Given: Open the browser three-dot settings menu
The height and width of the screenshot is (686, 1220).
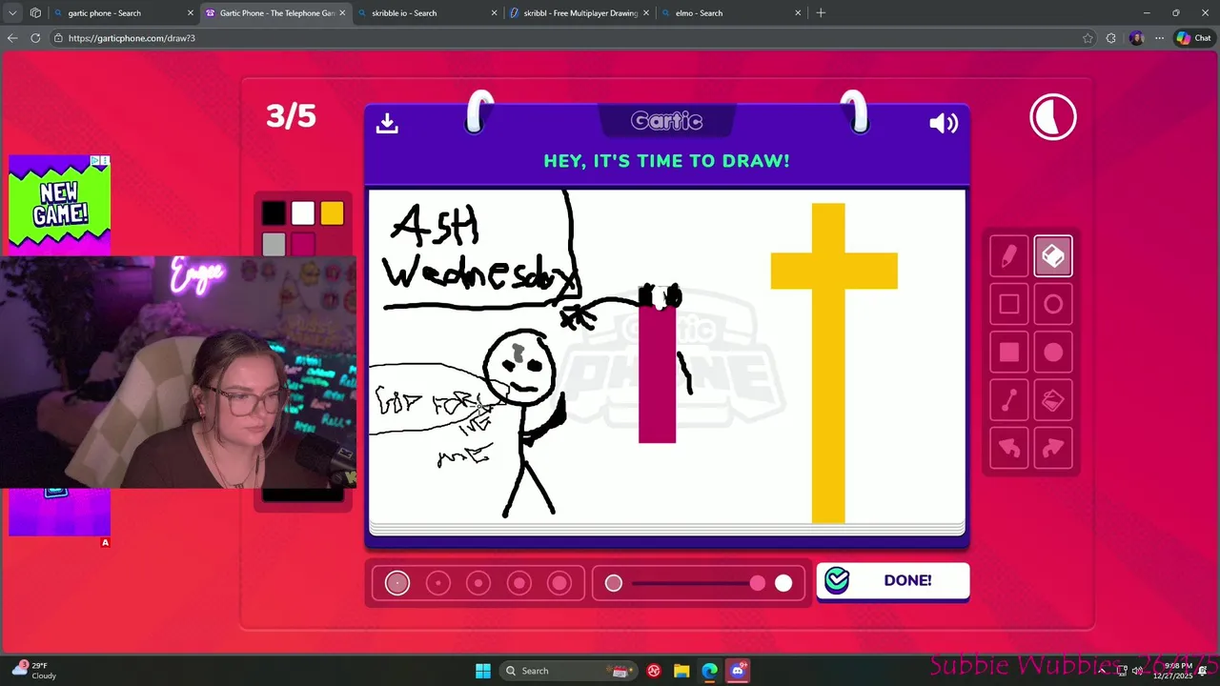Looking at the screenshot, I should [x=1159, y=38].
